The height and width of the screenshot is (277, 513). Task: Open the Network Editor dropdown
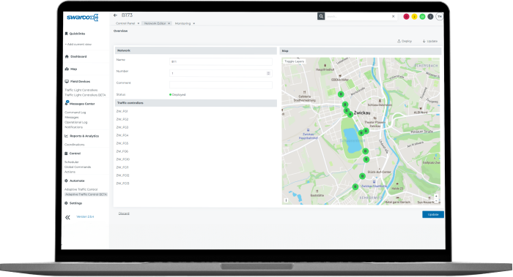tap(157, 23)
